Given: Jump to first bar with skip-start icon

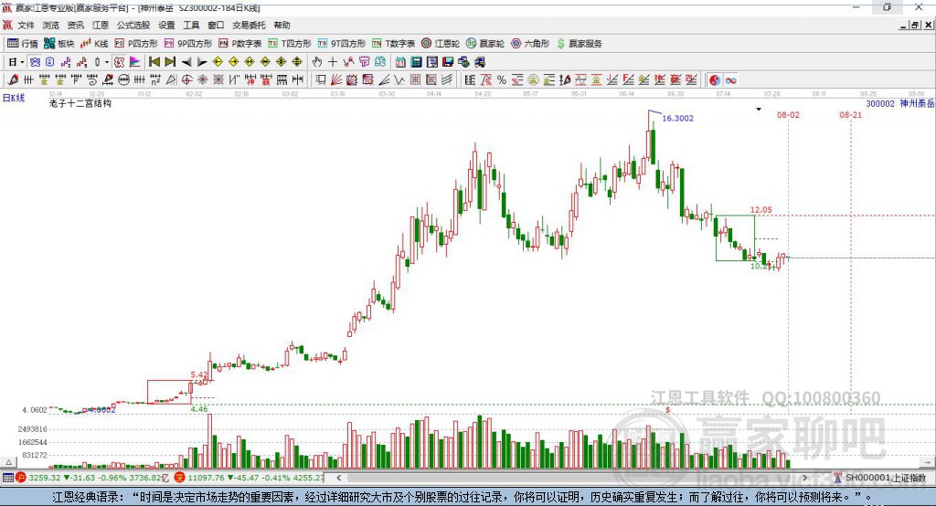Looking at the screenshot, I should (154, 62).
